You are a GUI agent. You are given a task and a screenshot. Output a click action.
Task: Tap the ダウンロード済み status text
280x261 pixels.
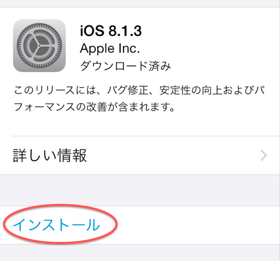[125, 66]
